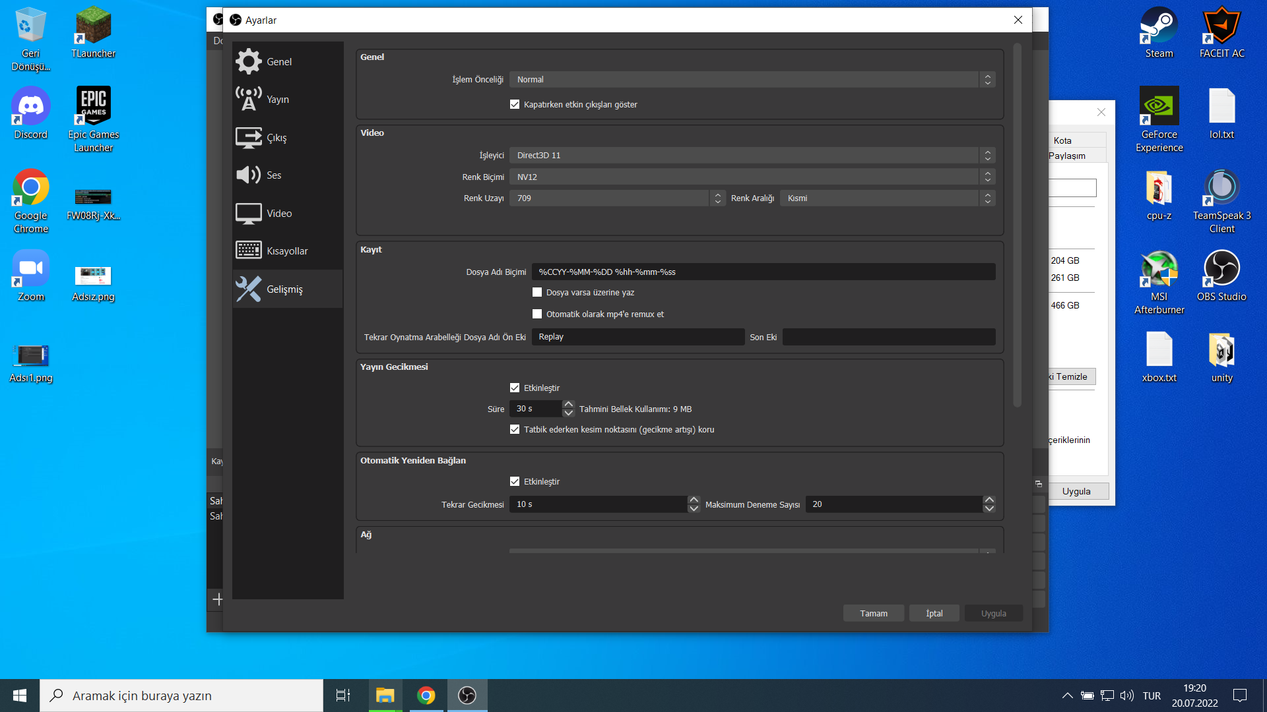Select Kısayollar keyboard icon
Viewport: 1267px width, 712px height.
pos(249,251)
